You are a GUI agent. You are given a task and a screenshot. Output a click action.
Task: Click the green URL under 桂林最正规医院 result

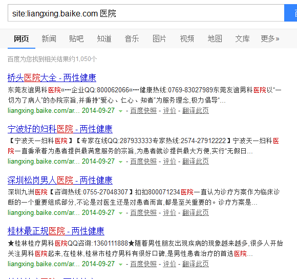44,264
